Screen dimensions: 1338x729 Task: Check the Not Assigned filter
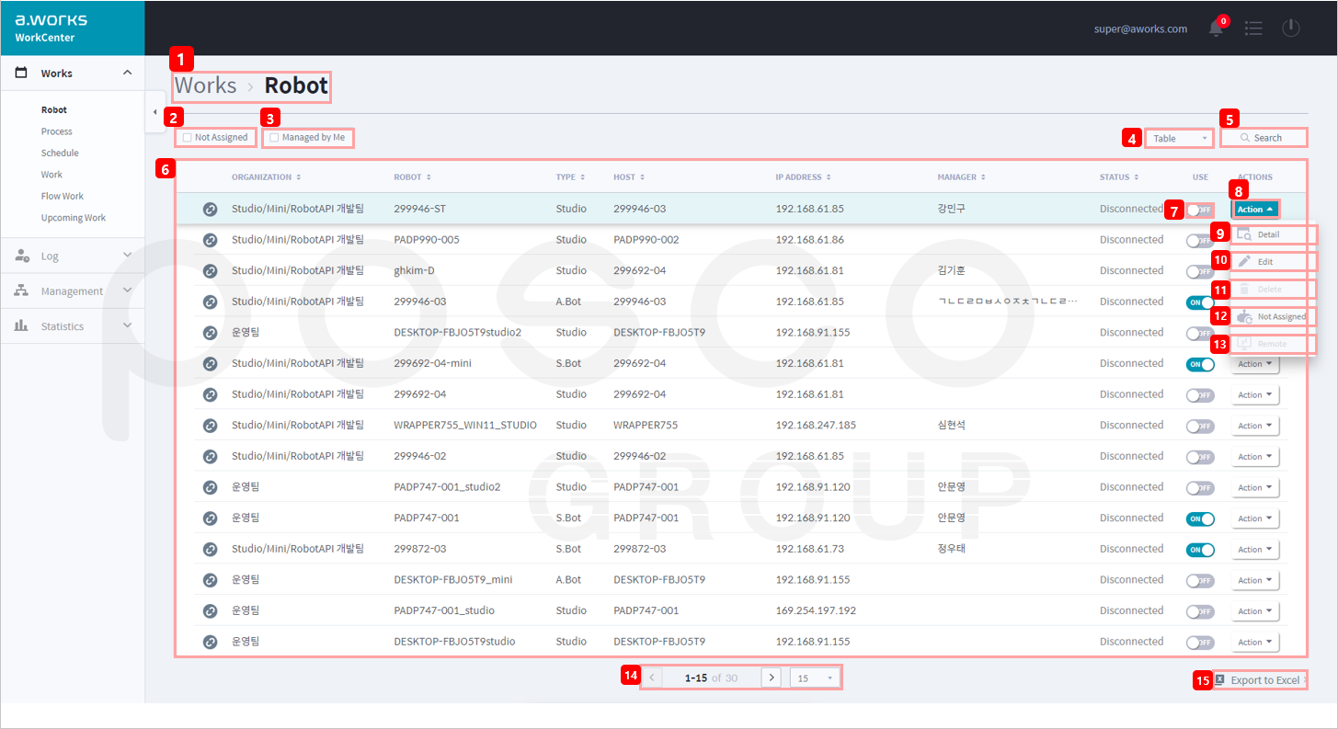coord(187,138)
